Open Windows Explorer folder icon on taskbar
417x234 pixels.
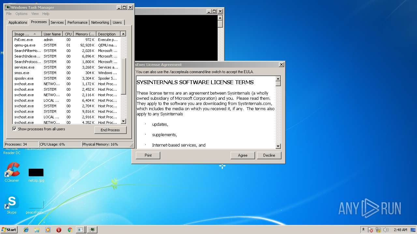pyautogui.click(x=37, y=230)
